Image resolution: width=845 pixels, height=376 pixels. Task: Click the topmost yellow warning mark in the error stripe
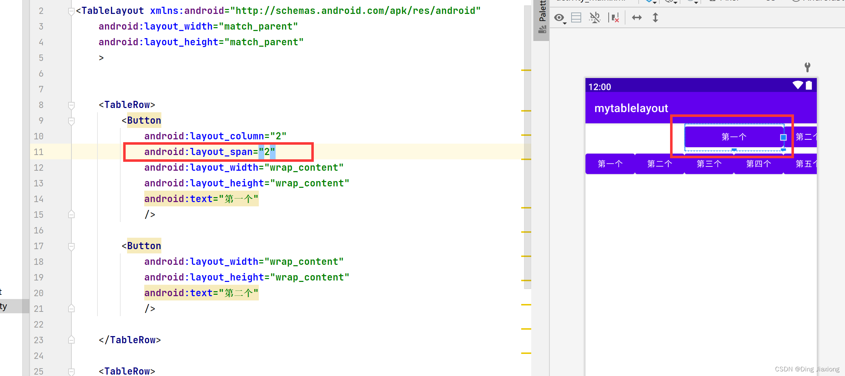[526, 70]
